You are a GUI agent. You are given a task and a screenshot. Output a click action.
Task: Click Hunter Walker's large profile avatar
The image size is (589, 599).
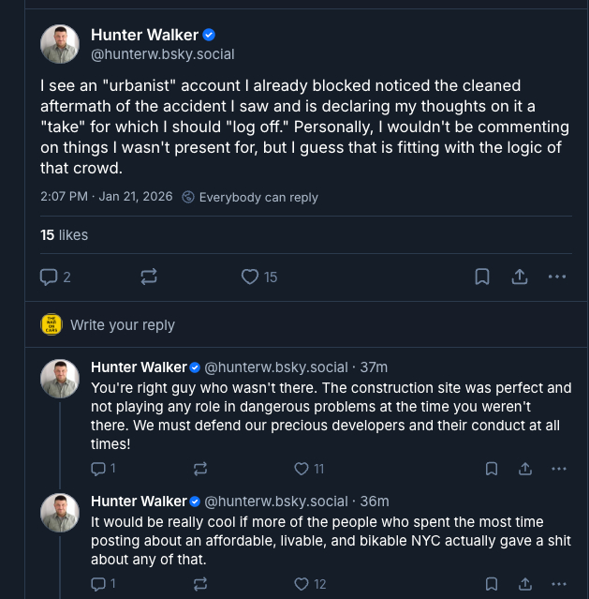coord(60,44)
